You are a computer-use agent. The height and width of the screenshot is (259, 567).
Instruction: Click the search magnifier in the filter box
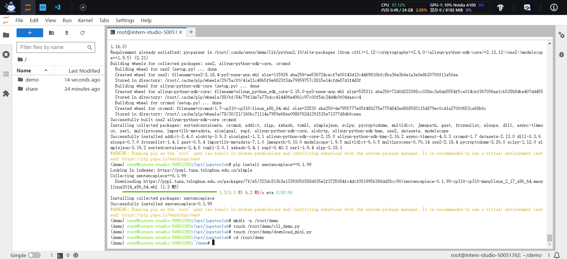tap(90, 47)
